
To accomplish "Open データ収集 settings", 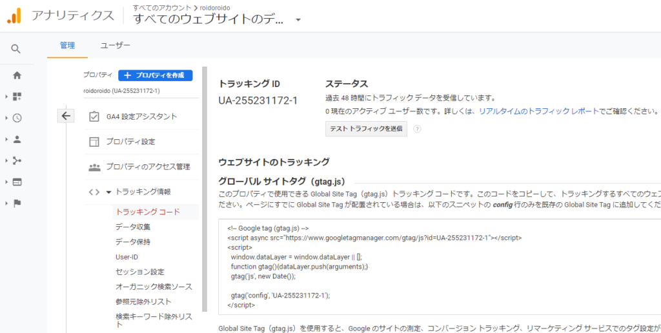I will [x=133, y=227].
